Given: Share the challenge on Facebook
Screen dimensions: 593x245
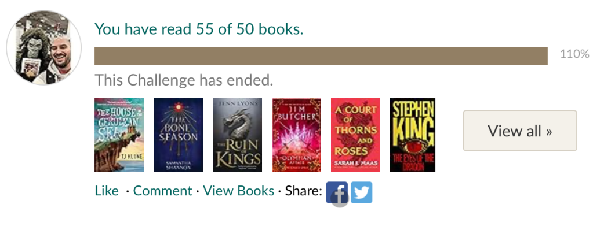Looking at the screenshot, I should click(337, 192).
